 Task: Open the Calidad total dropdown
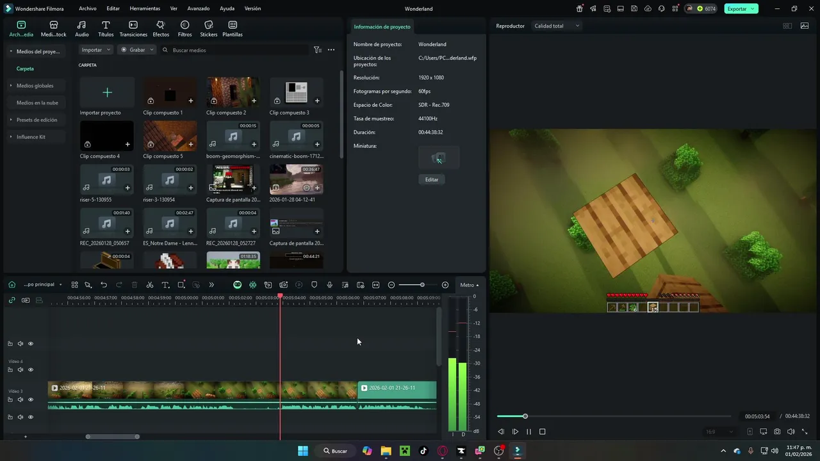(x=557, y=26)
